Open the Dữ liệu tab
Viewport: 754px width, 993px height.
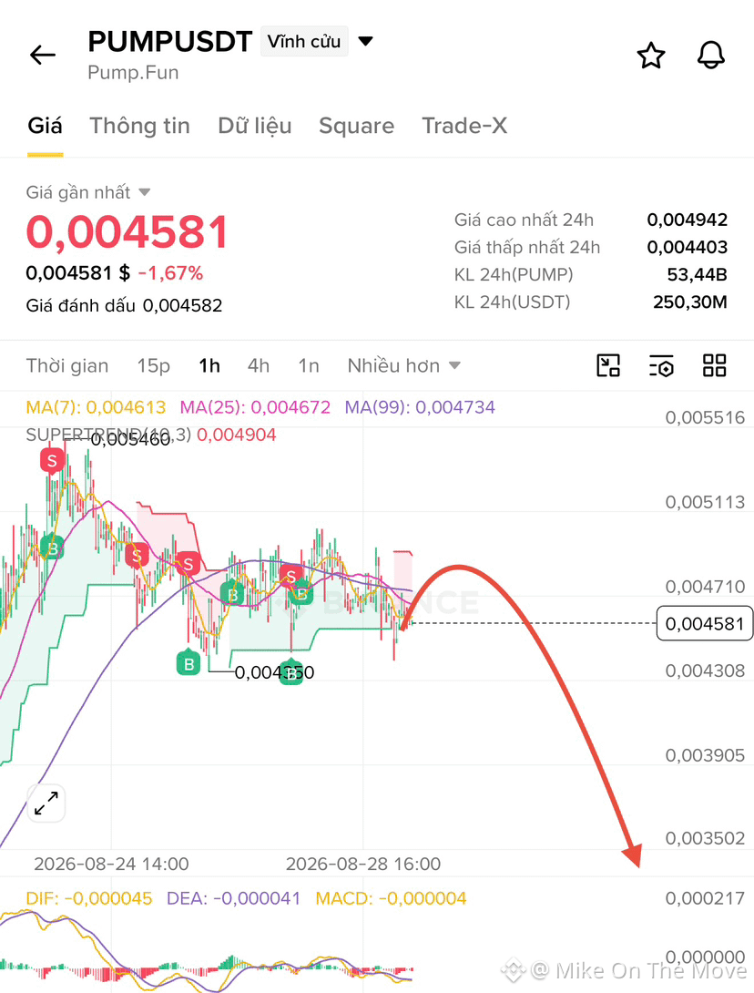(254, 126)
